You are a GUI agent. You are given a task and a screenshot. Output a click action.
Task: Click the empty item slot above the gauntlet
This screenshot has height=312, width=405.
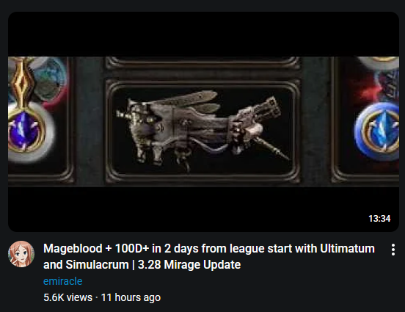click(x=203, y=63)
